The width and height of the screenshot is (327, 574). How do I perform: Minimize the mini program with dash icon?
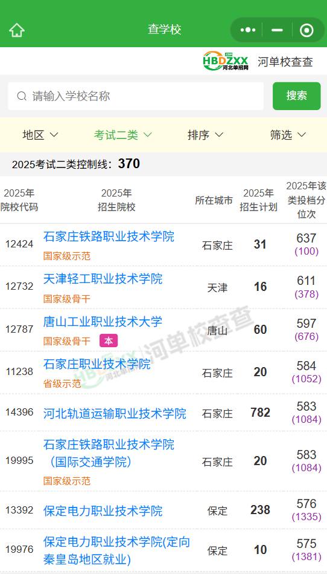277,30
